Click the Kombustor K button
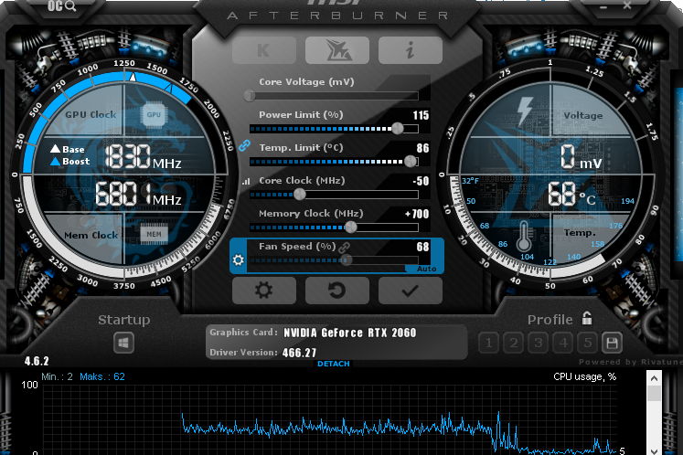Viewport: 683px width, 455px height. click(x=264, y=50)
